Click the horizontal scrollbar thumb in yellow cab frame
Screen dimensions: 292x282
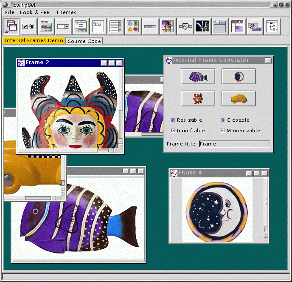click(x=38, y=198)
